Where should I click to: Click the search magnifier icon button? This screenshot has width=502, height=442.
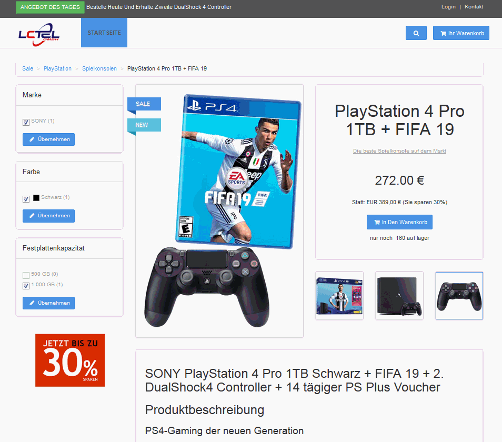tap(416, 33)
